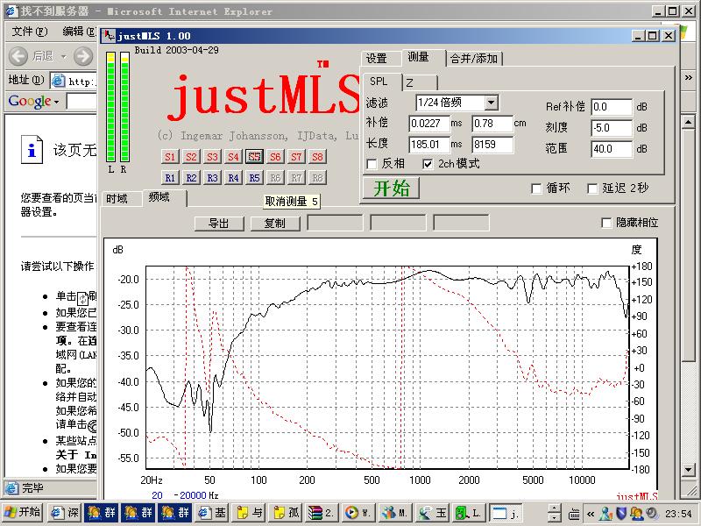Enable the 循环 (loop) checkbox
Screen dimensions: 701x526
[x=536, y=188]
